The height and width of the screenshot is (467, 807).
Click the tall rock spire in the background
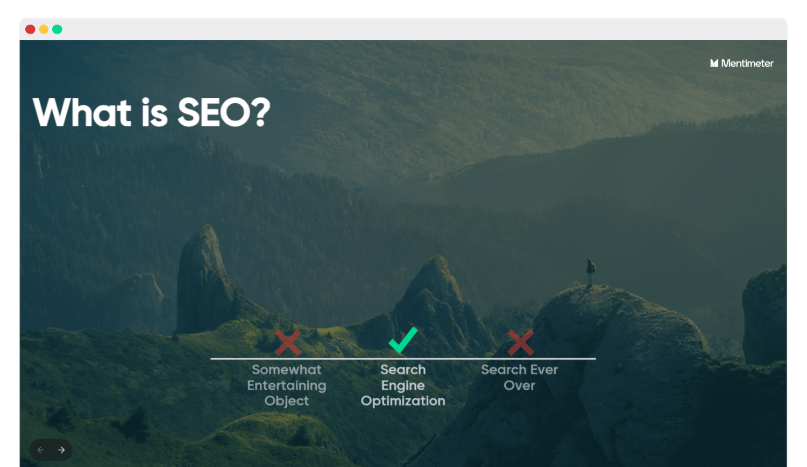(x=203, y=279)
